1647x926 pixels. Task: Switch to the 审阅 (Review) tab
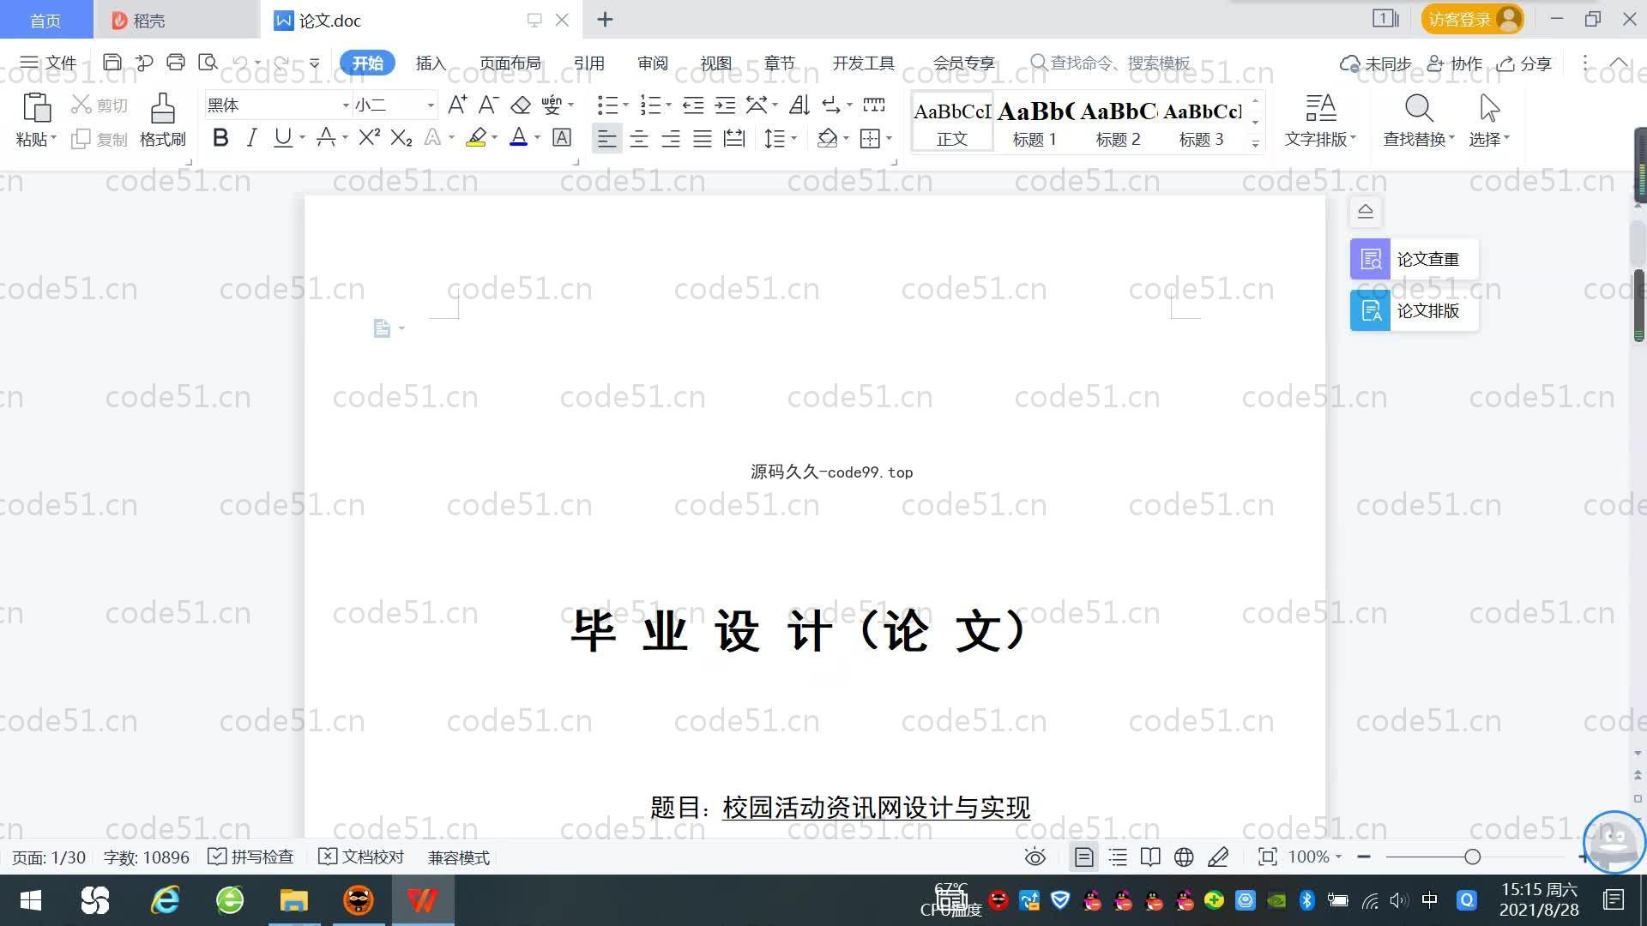(653, 63)
